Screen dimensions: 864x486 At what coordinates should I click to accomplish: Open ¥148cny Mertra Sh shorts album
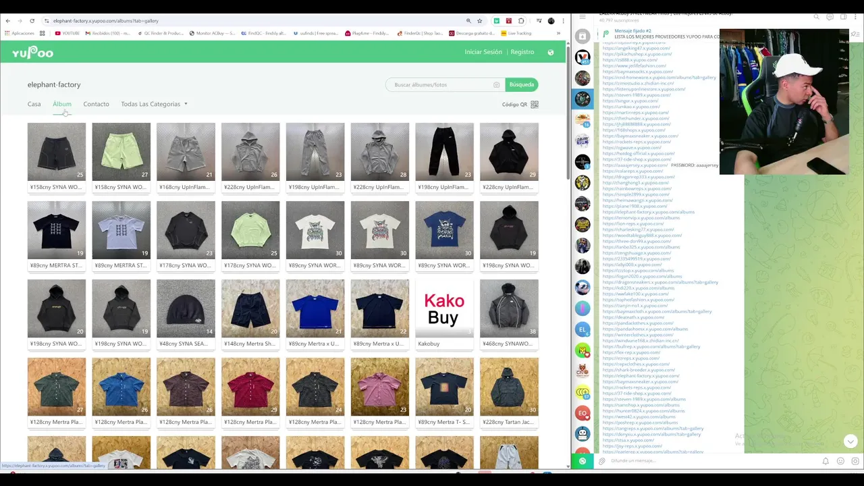(250, 314)
